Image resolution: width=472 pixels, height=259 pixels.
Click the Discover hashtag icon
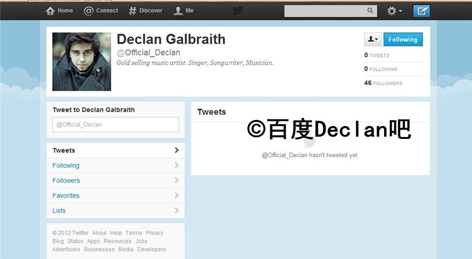tap(132, 11)
